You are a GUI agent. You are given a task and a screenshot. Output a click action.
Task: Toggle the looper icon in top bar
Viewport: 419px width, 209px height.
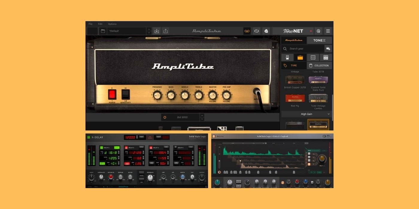pyautogui.click(x=256, y=31)
